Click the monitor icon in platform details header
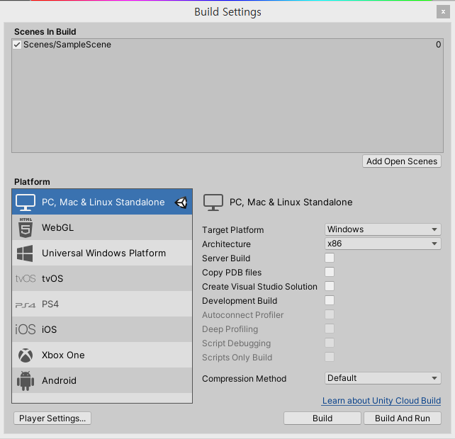This screenshot has height=439, width=455. click(213, 203)
